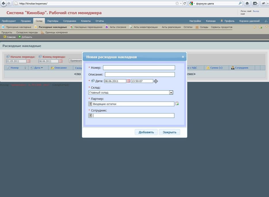Screen dimensions: 269x197
Task: Click the Акты списания icon
Action: pyautogui.click(x=107, y=27)
